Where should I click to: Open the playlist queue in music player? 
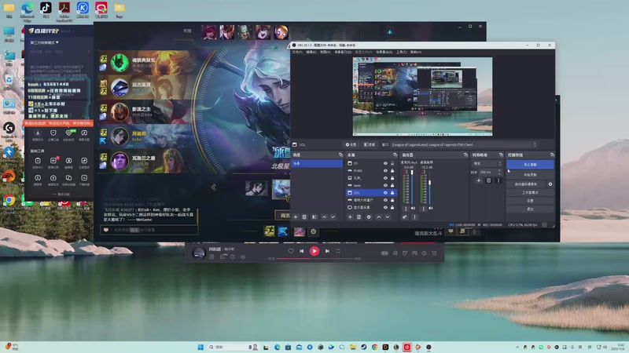tap(435, 253)
